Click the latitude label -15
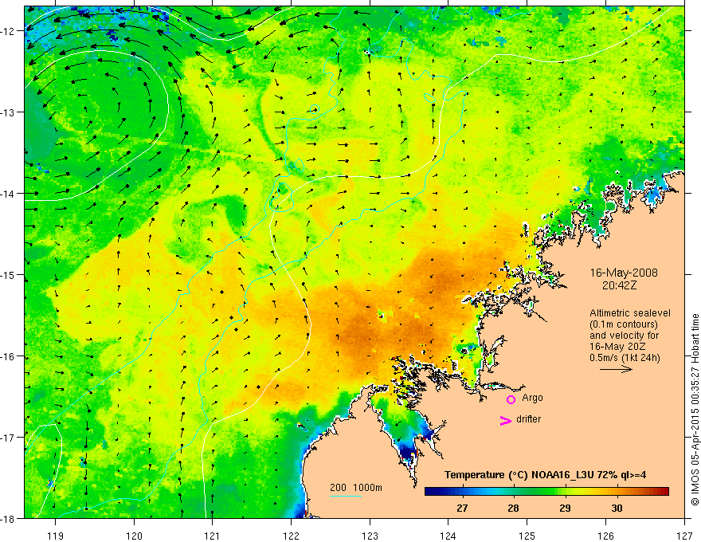Screen dimensions: 701x542 (8, 274)
